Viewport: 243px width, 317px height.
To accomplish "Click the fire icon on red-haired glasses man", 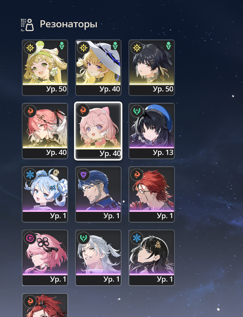I will tap(137, 175).
